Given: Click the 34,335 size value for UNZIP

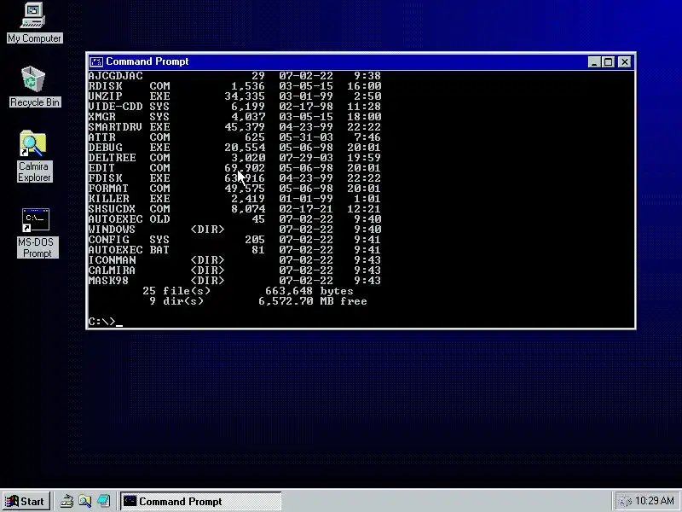Looking at the screenshot, I should (245, 96).
